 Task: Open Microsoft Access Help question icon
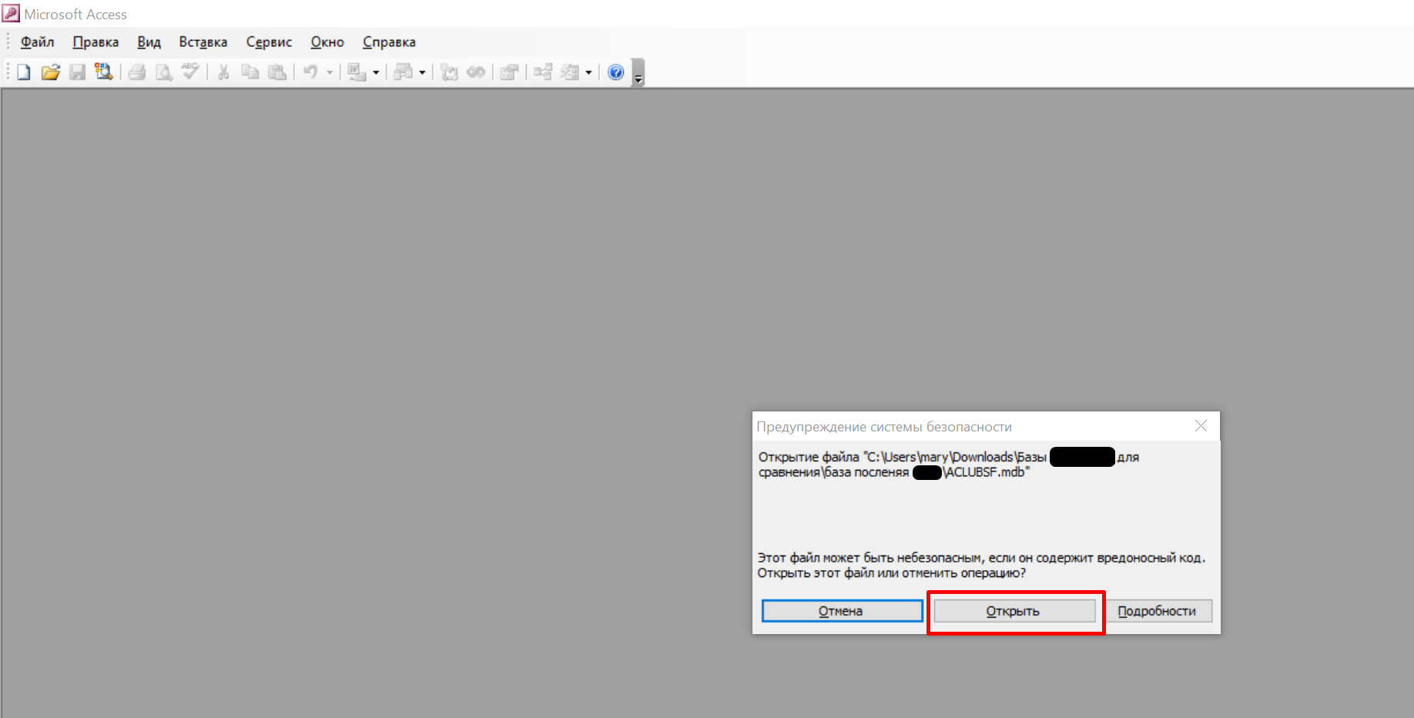(616, 72)
